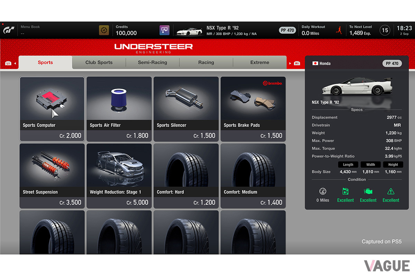Image resolution: width=415 pixels, height=276 pixels.
Task: Select the Sports Computer part card
Action: pos(52,109)
